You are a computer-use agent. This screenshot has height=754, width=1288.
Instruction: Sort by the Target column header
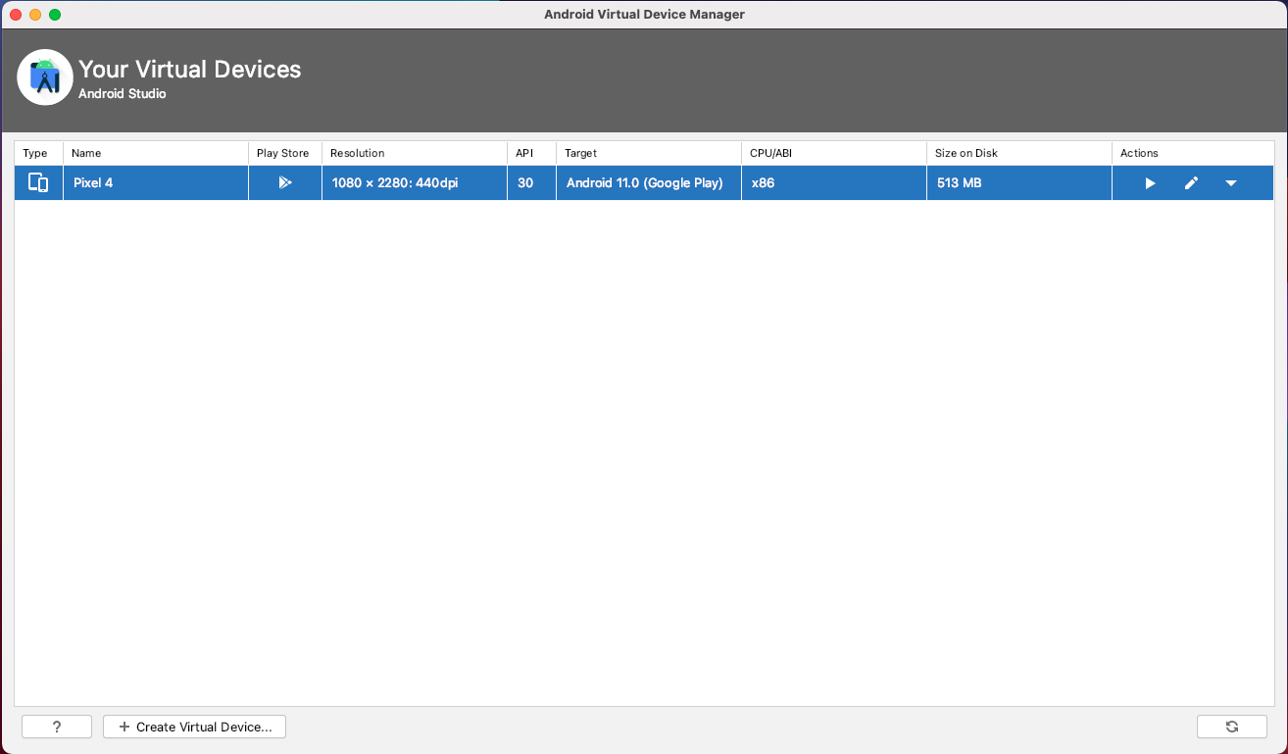point(649,153)
